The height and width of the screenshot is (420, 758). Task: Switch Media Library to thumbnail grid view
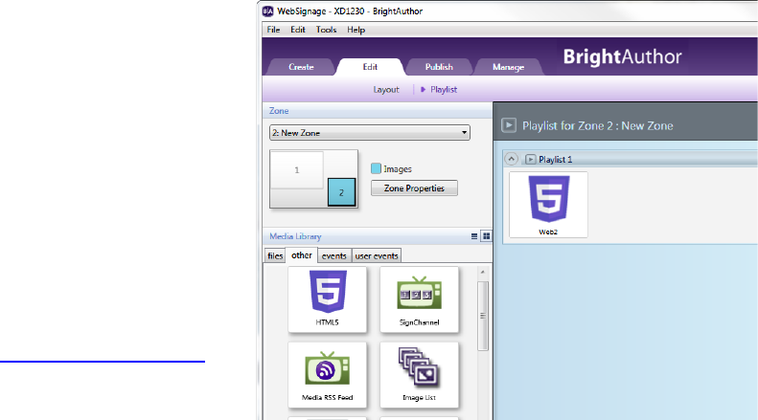pyautogui.click(x=486, y=236)
